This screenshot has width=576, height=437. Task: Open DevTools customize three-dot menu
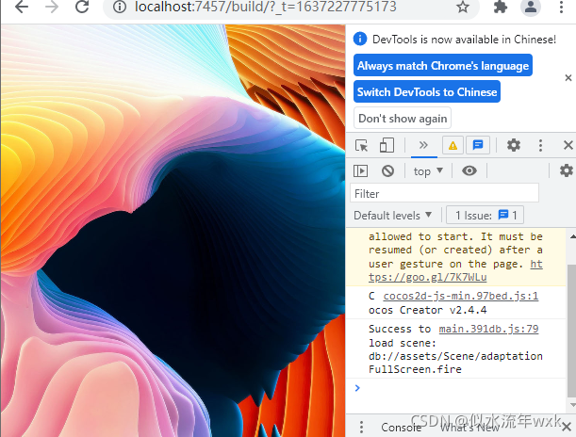coord(540,145)
